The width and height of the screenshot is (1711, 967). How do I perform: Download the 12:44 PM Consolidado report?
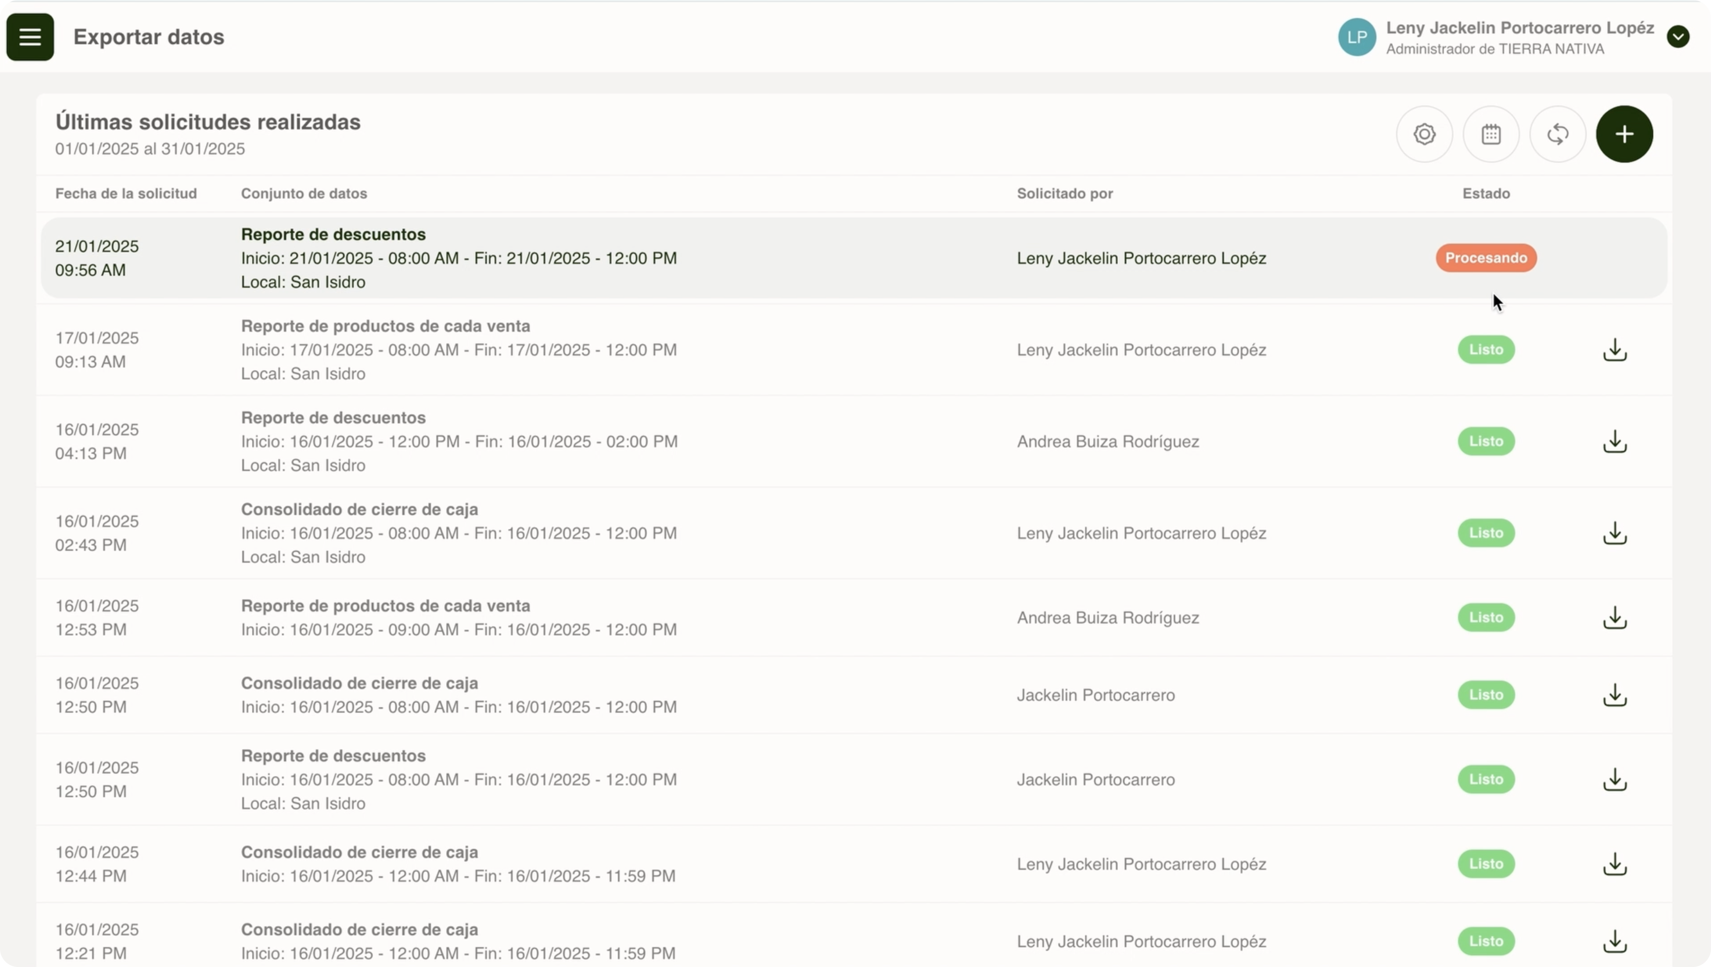1615,864
